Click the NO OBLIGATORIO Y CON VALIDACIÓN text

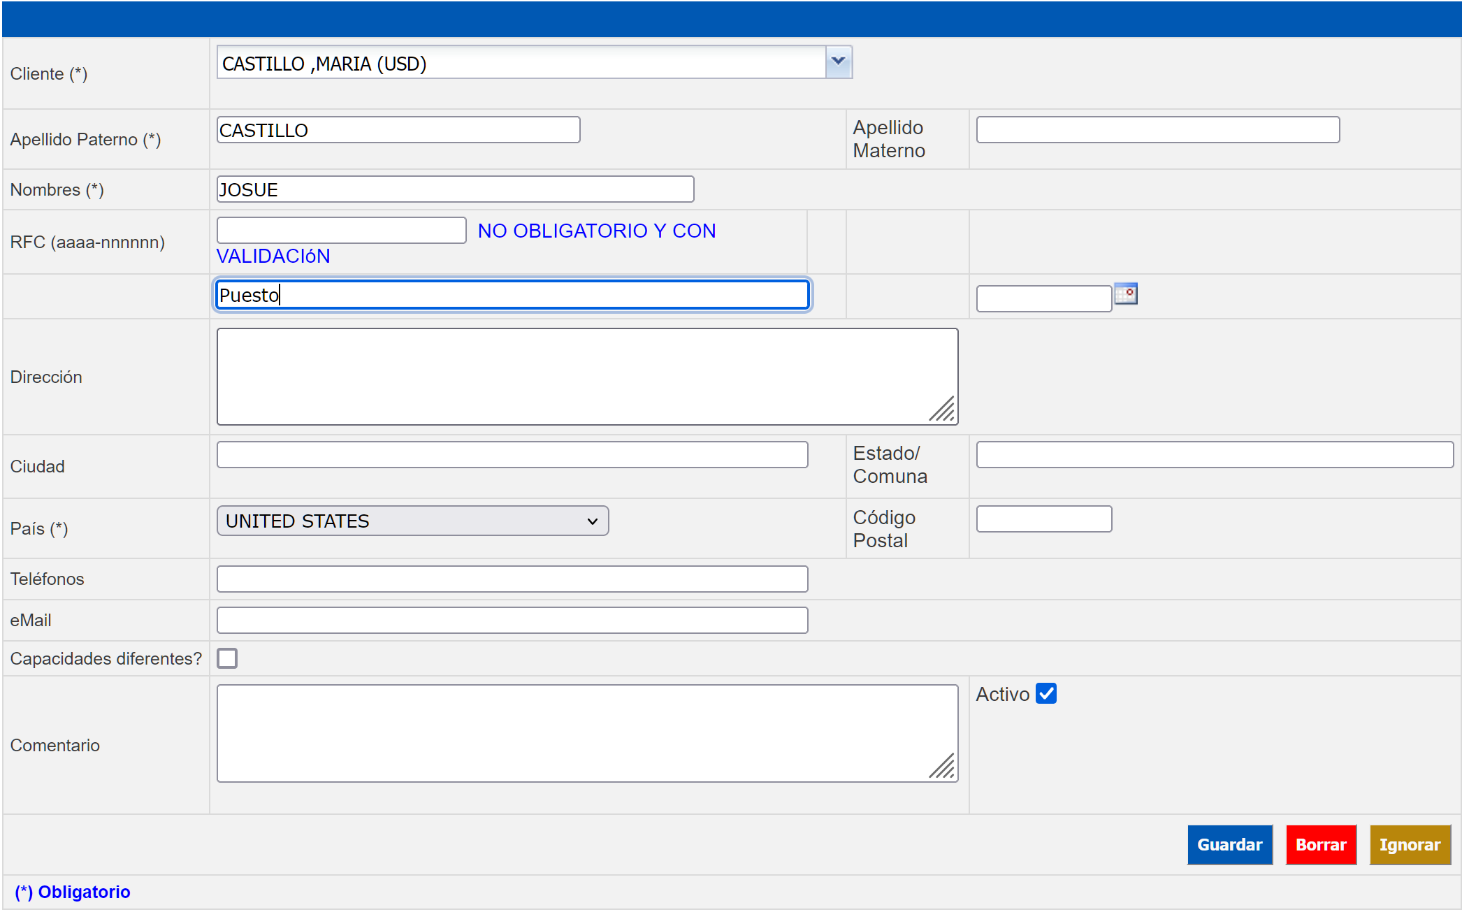(466, 243)
